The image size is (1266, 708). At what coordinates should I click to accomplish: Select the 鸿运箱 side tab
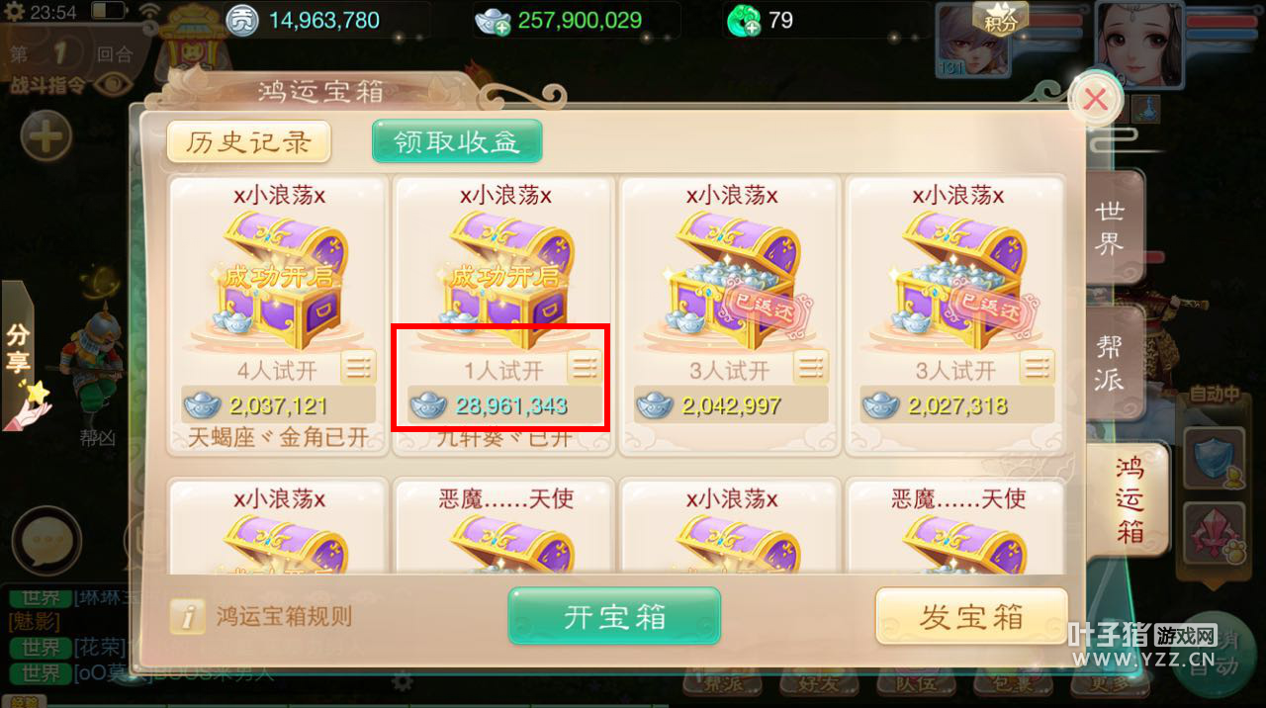point(1128,499)
